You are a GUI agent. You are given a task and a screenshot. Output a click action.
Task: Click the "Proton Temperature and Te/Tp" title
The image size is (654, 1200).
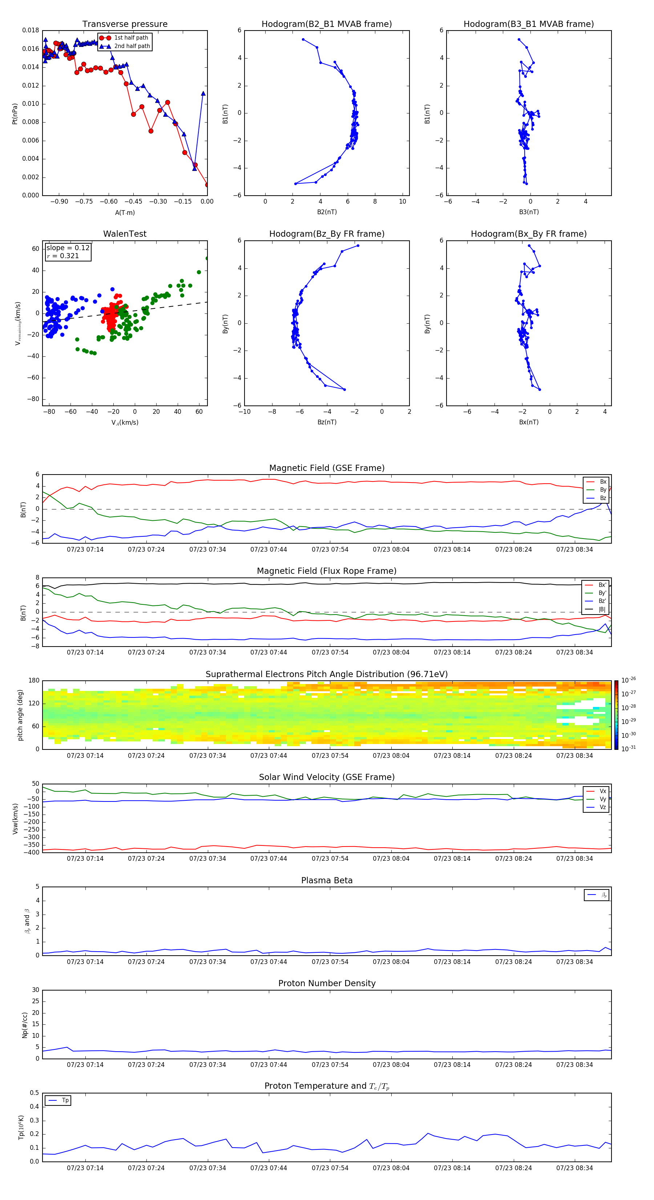[x=327, y=1086]
